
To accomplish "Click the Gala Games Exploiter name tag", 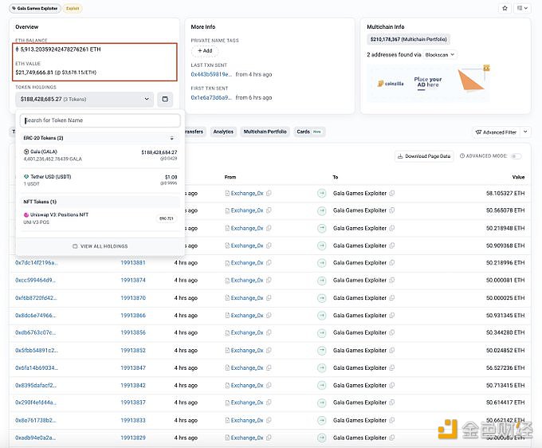I will [35, 8].
